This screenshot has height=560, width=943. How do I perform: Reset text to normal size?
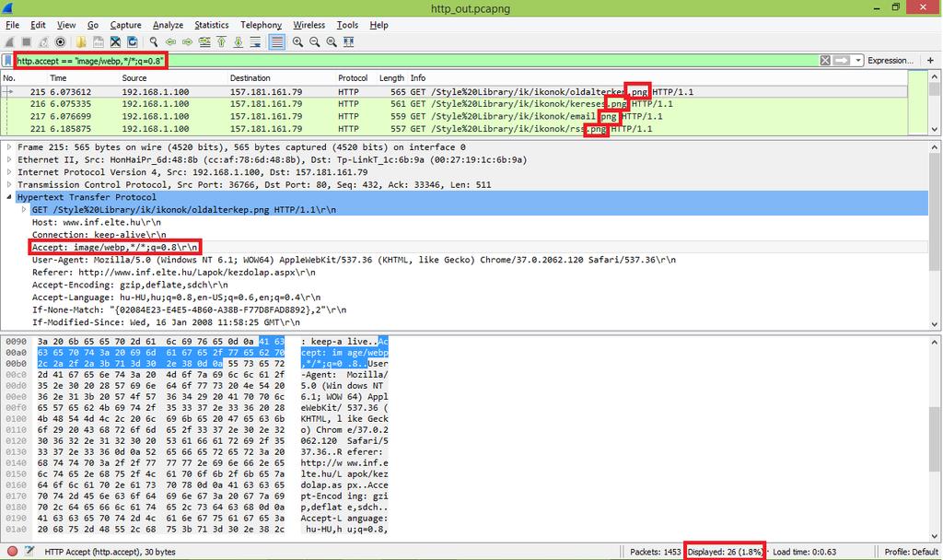[332, 42]
